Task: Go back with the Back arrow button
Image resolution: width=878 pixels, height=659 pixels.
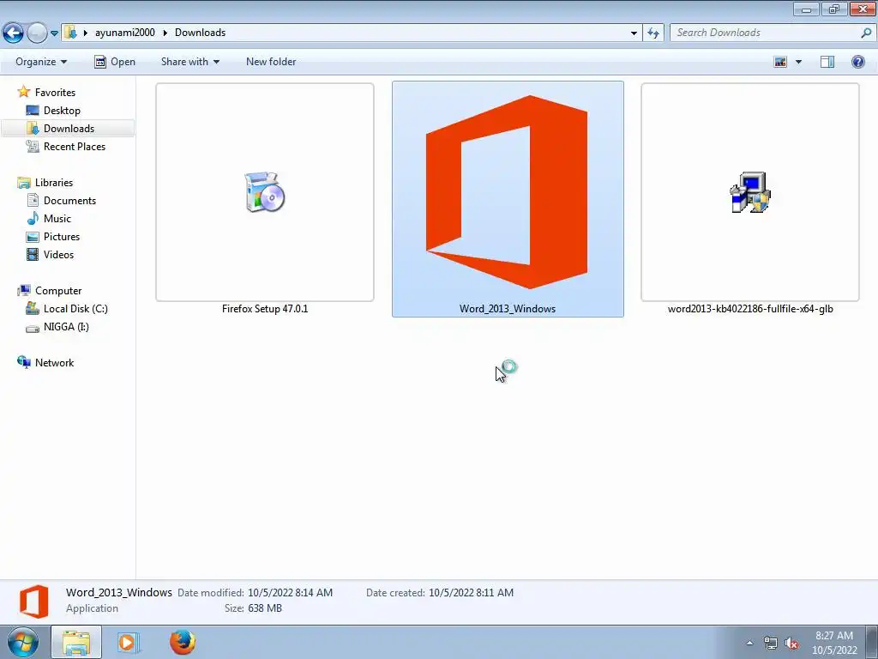Action: 14,33
